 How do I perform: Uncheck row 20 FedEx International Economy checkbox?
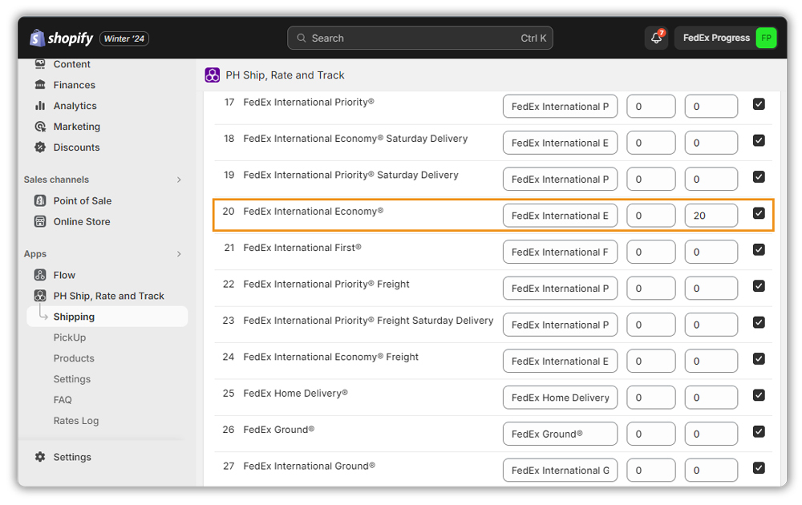759,213
